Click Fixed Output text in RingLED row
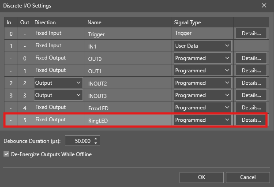This screenshot has height=187, width=274. 50,120
